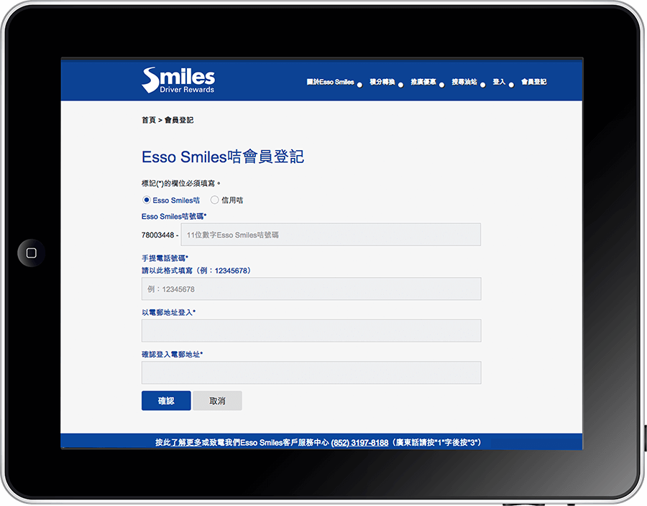This screenshot has width=647, height=506.
Task: Select the 信用咭 radio option
Action: tap(214, 200)
